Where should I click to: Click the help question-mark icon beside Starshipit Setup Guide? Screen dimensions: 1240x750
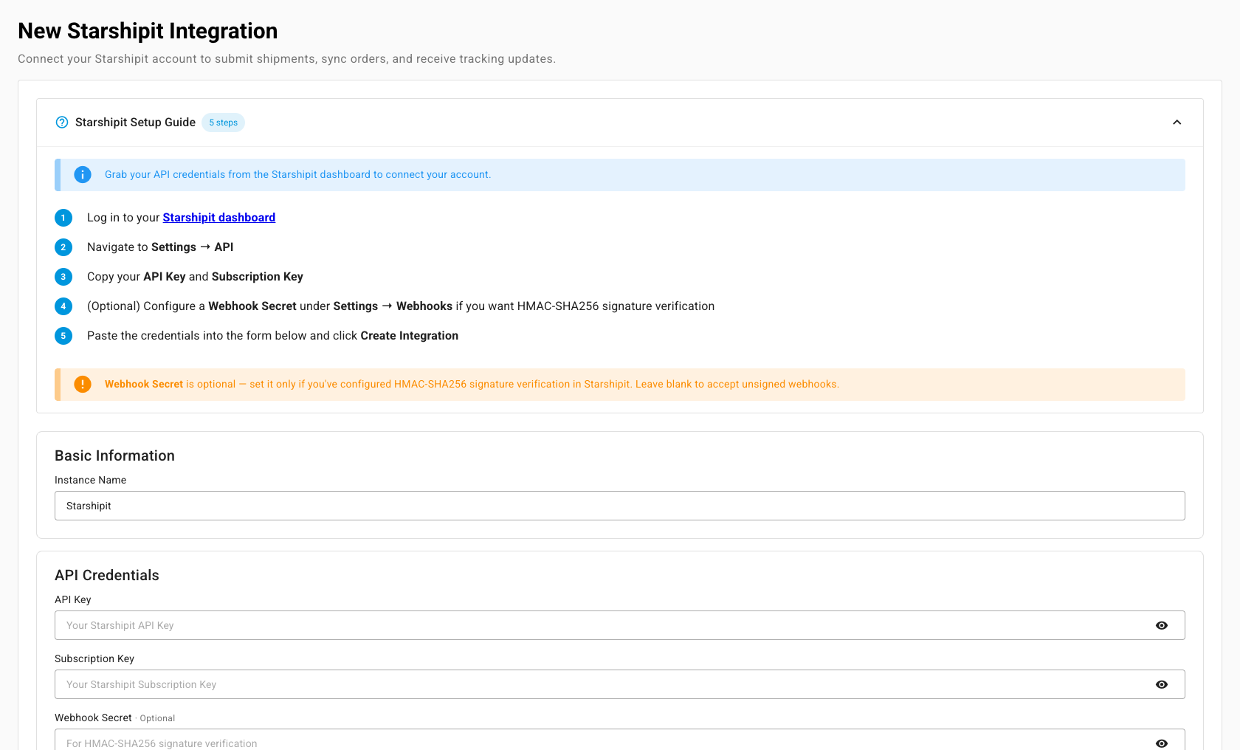click(62, 123)
